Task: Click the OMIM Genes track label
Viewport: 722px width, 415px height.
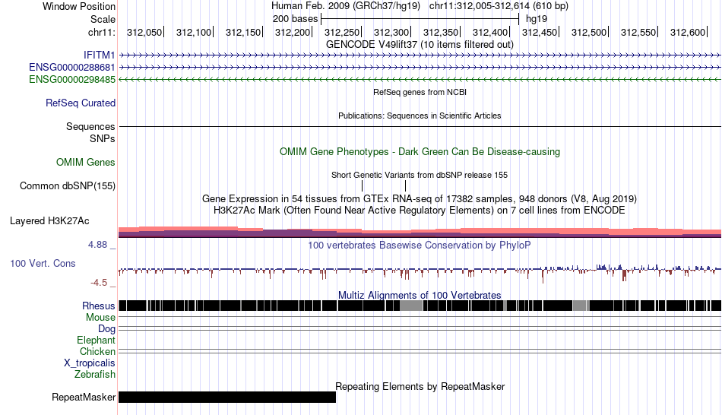Action: pos(85,162)
